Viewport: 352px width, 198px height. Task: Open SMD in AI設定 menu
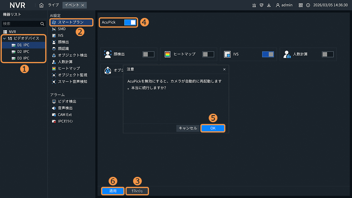click(62, 29)
